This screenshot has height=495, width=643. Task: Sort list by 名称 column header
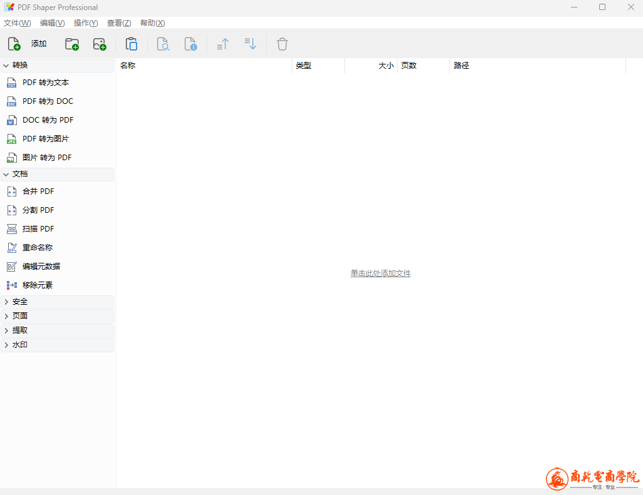coord(203,66)
